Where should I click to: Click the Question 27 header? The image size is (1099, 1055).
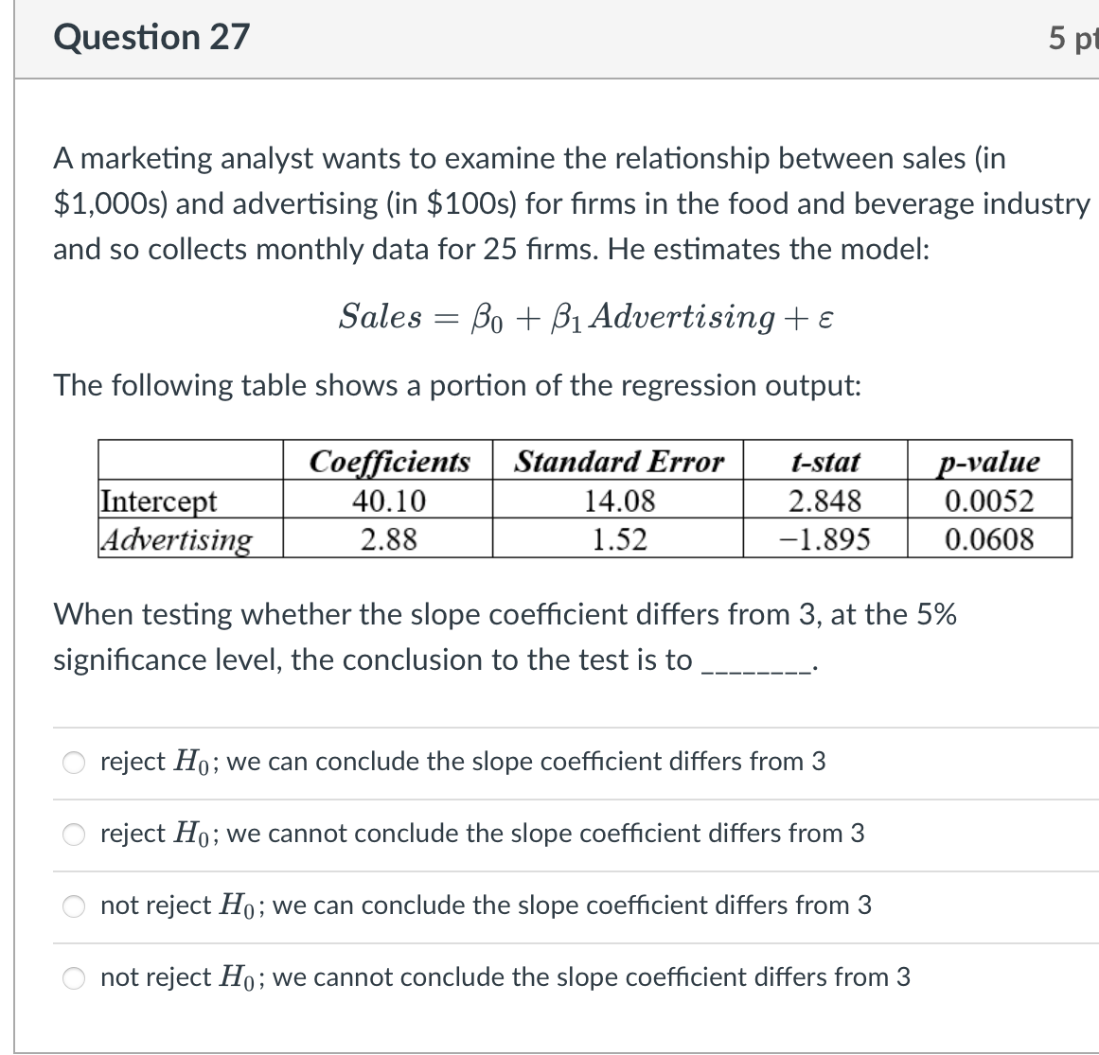(151, 36)
